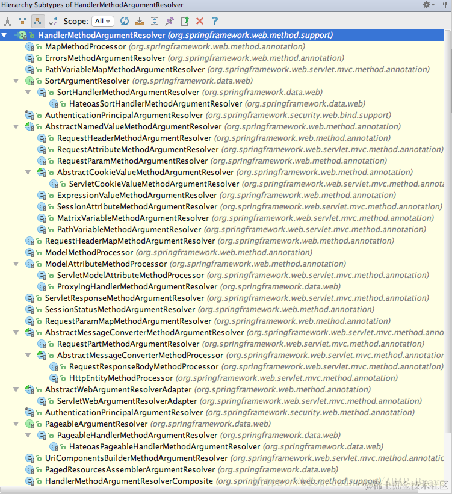Select RequestHeaderMethodArgumentResolver row
The image size is (452, 494).
pos(222,138)
